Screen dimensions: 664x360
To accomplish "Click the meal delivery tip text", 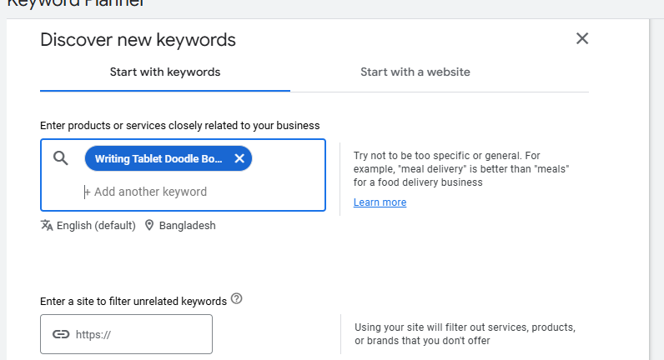I will tap(461, 169).
